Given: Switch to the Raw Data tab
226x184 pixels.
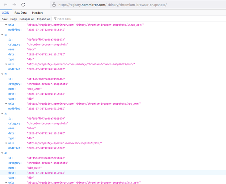Looking at the screenshot, I should pos(21,13).
